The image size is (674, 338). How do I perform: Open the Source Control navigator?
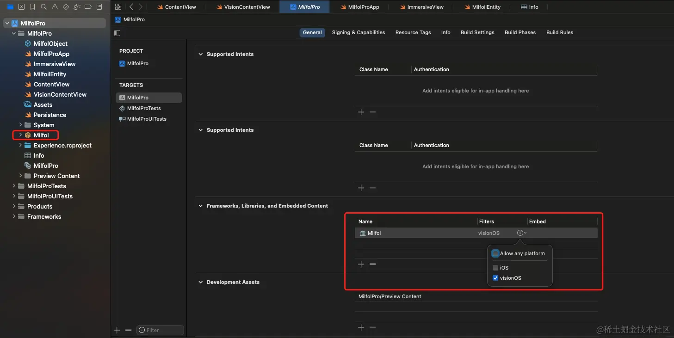[21, 7]
